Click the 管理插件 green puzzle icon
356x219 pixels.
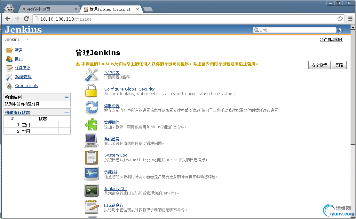pos(91,124)
